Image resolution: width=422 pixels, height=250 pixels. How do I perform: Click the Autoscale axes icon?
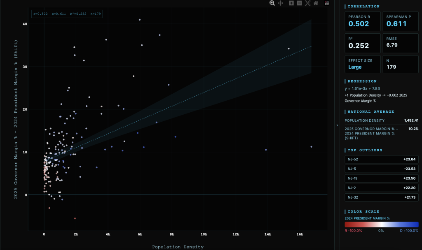[307, 3]
